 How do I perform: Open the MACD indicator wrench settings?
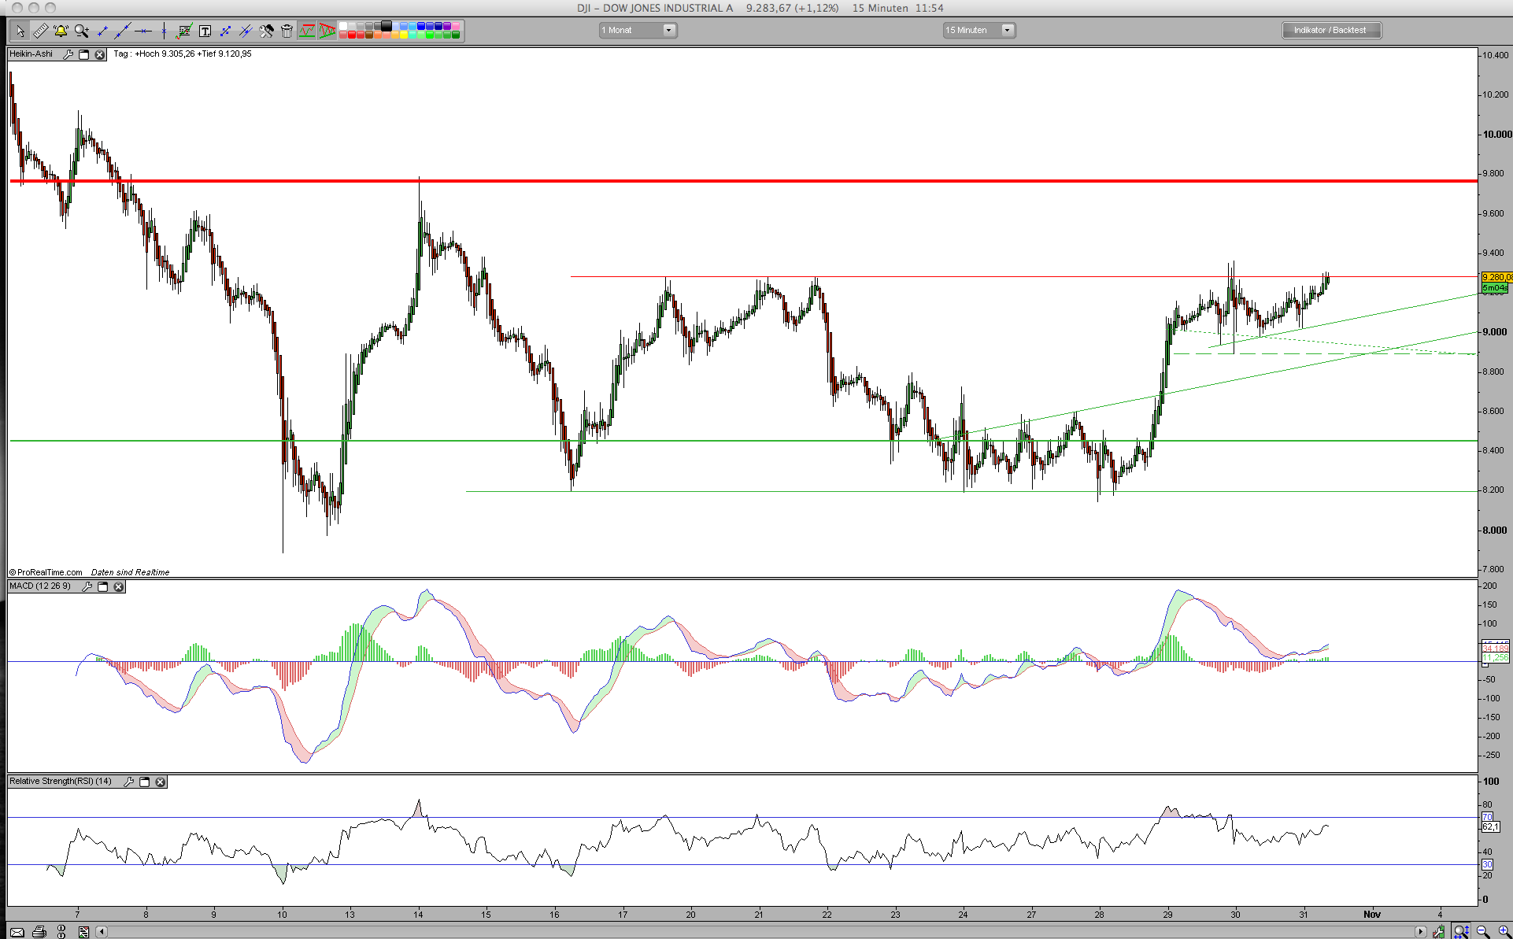click(x=87, y=586)
